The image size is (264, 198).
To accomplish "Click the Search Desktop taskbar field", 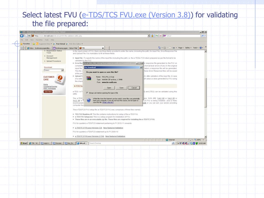I will pos(130,143).
